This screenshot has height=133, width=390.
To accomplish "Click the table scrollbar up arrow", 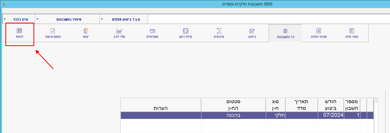I will [376, 101].
